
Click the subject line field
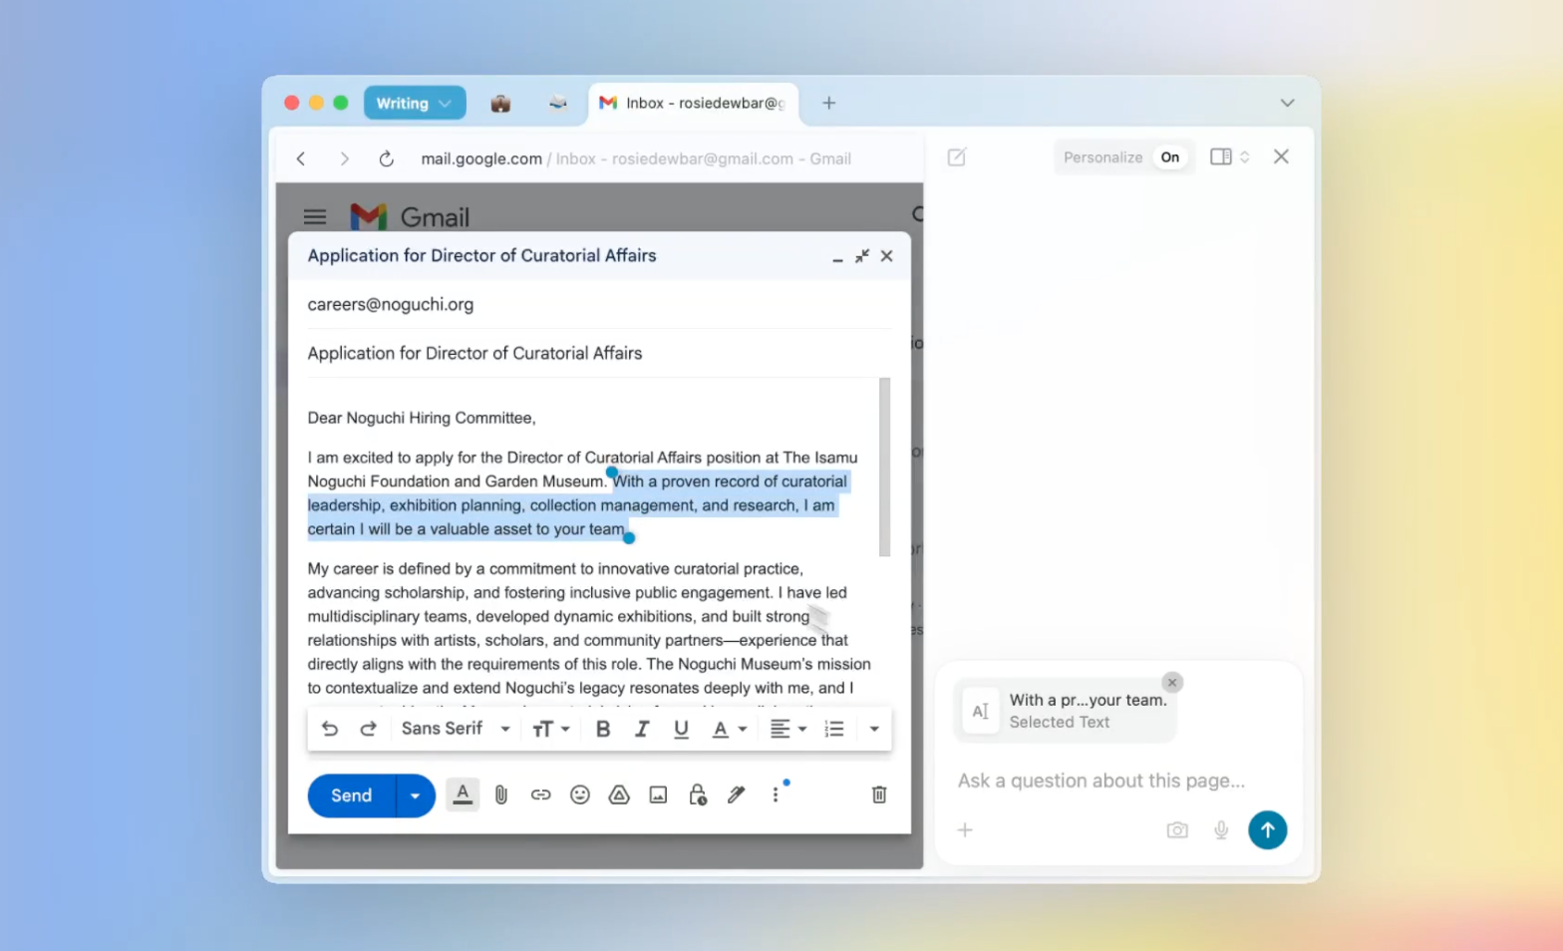(599, 353)
